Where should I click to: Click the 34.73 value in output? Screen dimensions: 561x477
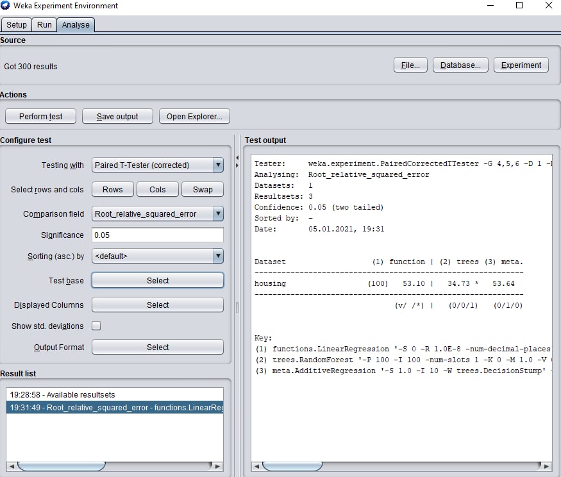pyautogui.click(x=458, y=283)
